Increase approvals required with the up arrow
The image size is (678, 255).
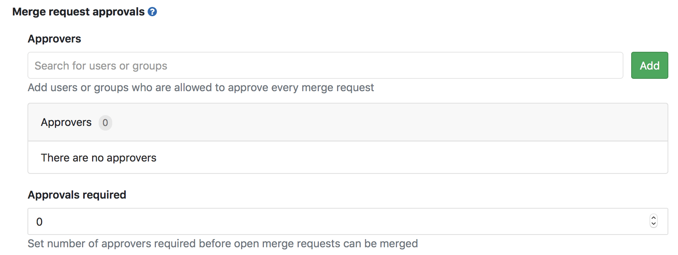pos(654,218)
